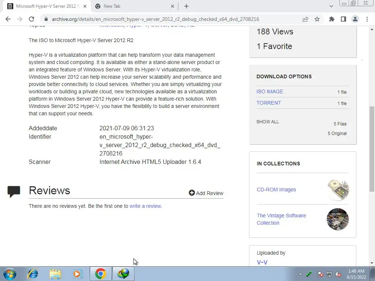Open a new tab with the plus button
This screenshot has height=281, width=375.
(186, 6)
